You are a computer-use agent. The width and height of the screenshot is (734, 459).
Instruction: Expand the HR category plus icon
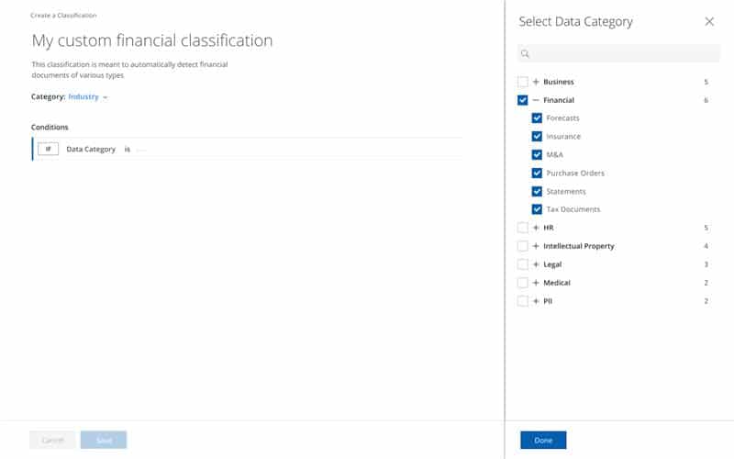click(x=536, y=228)
